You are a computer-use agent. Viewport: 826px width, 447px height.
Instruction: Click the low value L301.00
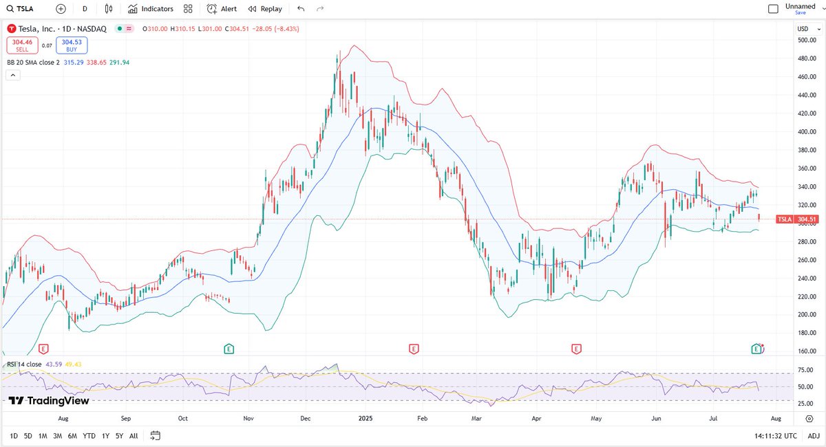(x=211, y=29)
